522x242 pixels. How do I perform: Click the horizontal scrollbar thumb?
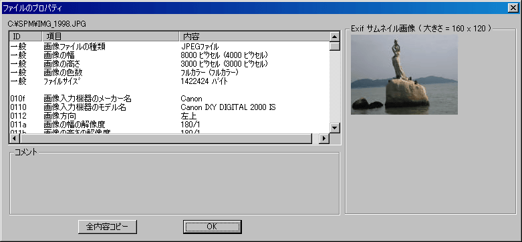coord(166,138)
